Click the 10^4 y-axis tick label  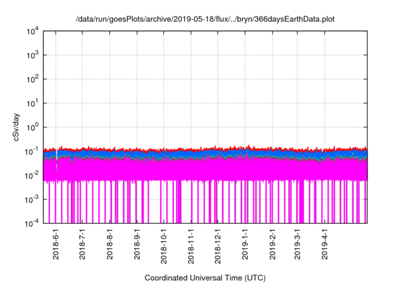tap(32, 31)
